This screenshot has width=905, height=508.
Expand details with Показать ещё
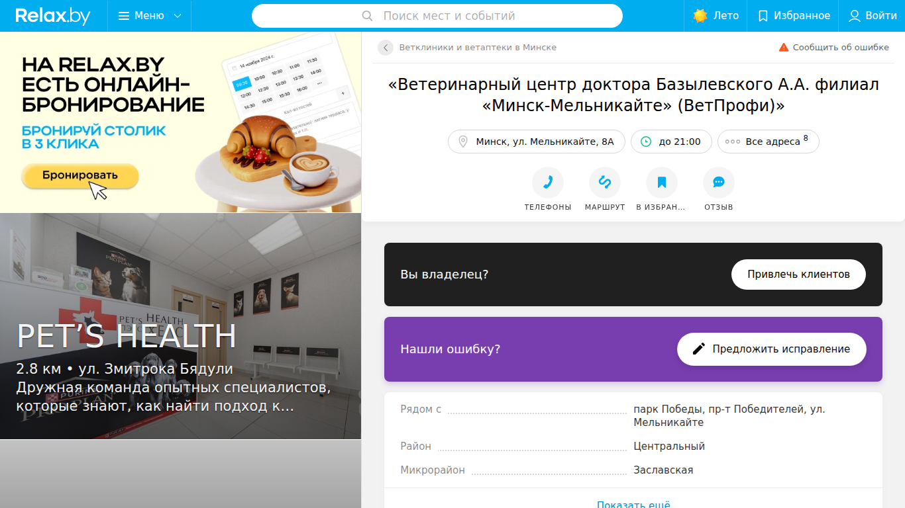coord(633,505)
